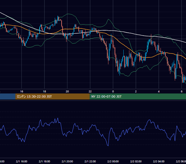Screen dimensions: 186x164
Task: Click the 4 hour label on upper time axis
Action: click(159, 92)
